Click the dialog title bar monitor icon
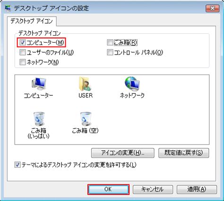Screen dimensions: 224x201 pyautogui.click(x=8, y=8)
